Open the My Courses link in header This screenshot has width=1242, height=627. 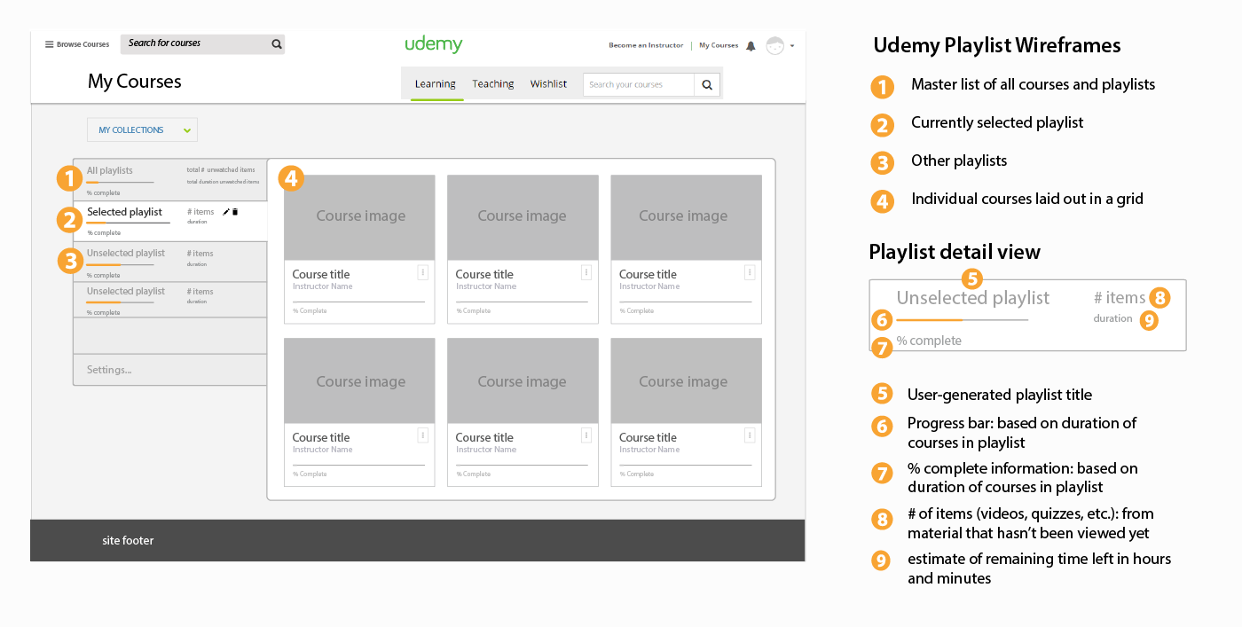click(x=719, y=45)
